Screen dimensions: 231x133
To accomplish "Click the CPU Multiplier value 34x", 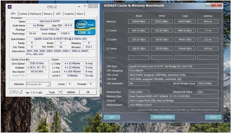I will pos(139,83).
